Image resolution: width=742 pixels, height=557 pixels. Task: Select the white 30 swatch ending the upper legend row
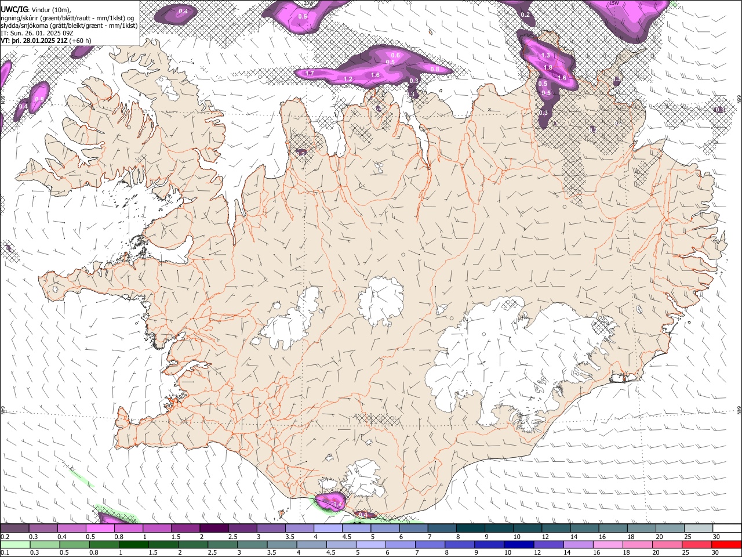pos(727,529)
